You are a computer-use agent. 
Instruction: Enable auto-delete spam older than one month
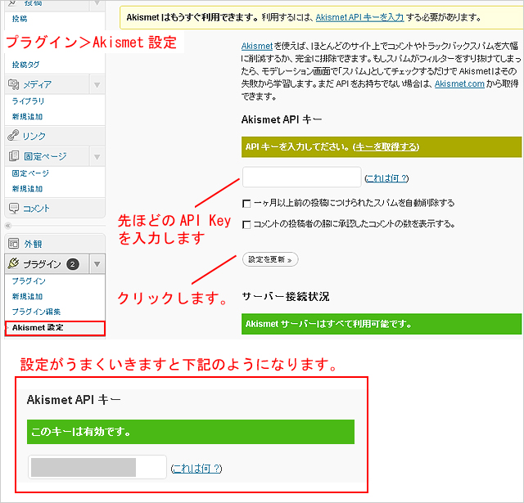(246, 204)
